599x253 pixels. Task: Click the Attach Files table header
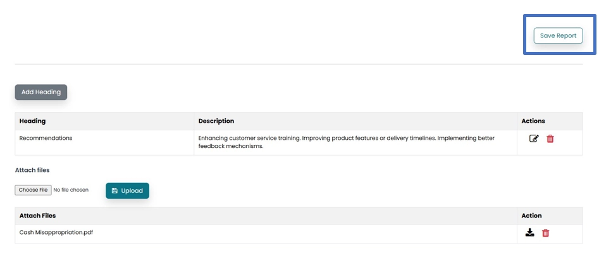click(37, 216)
